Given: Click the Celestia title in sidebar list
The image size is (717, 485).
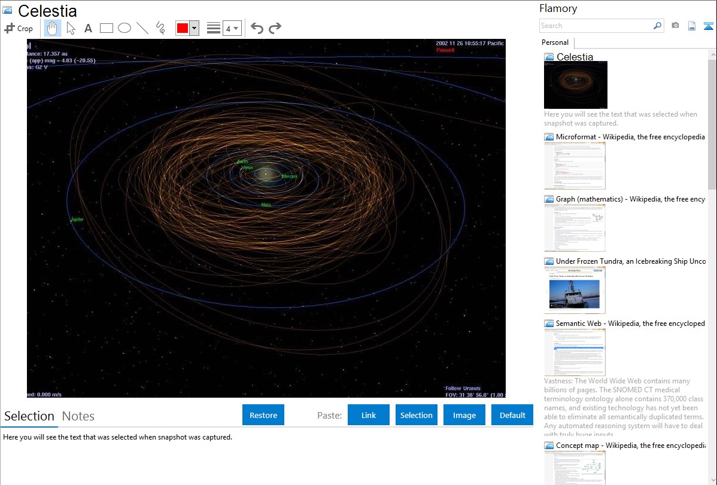Looking at the screenshot, I should coord(575,57).
